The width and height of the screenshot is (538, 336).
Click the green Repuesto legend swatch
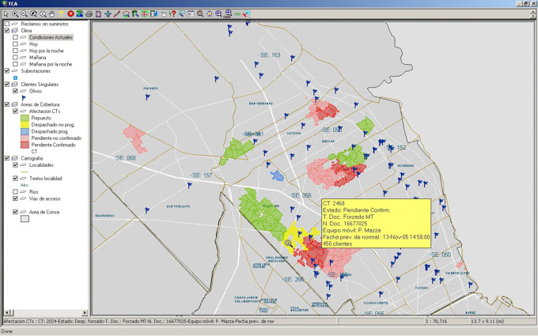25,119
